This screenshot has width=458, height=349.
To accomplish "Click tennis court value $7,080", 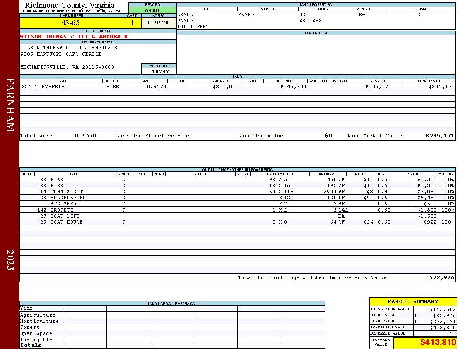I will click(427, 192).
